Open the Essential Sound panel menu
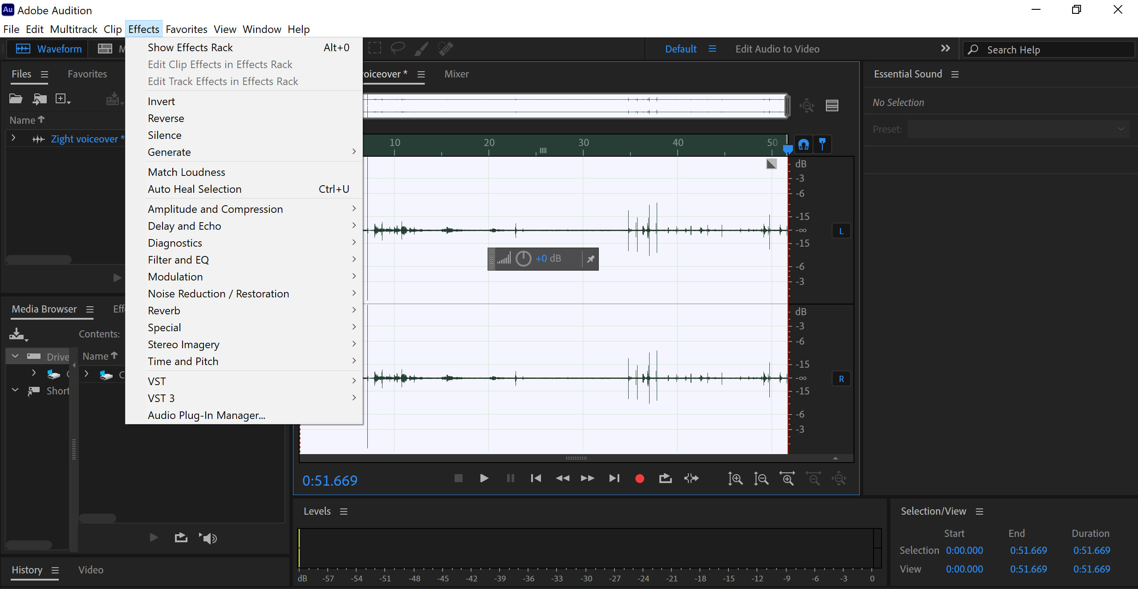Screen dimensions: 1138x589 955,74
